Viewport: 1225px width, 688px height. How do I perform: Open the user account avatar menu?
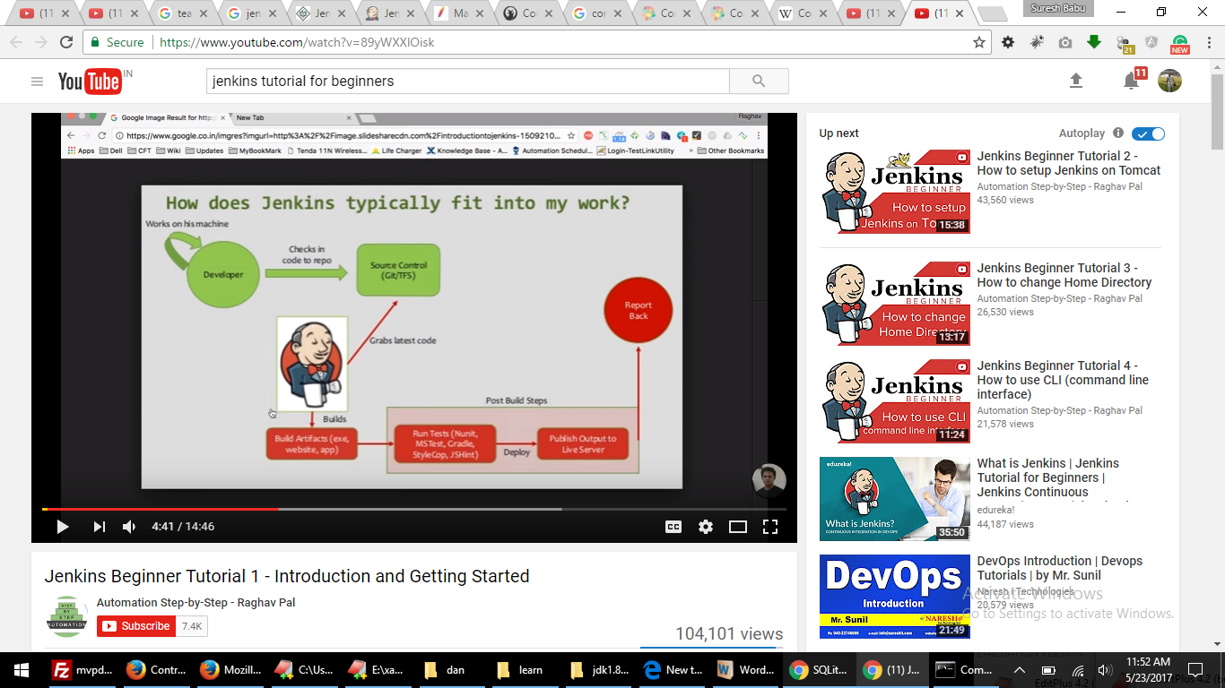1169,81
